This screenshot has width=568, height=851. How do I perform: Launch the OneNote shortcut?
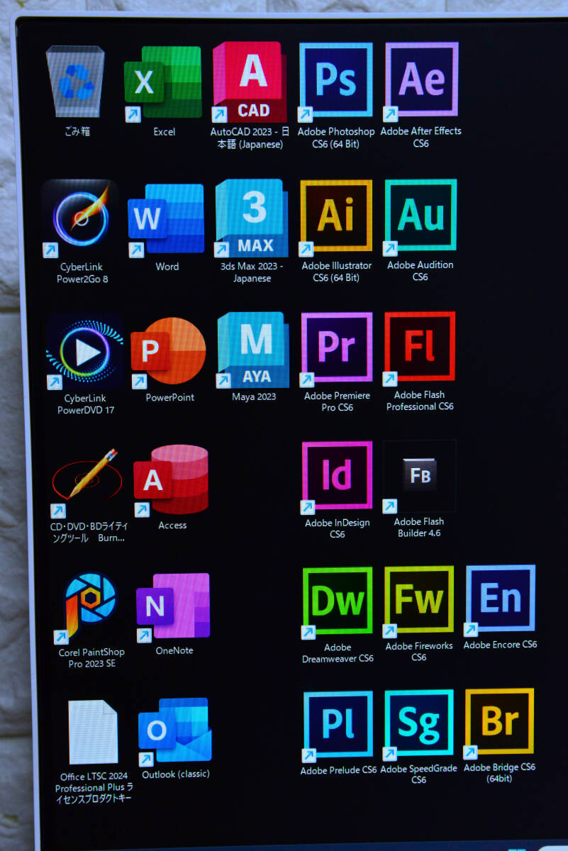click(173, 607)
